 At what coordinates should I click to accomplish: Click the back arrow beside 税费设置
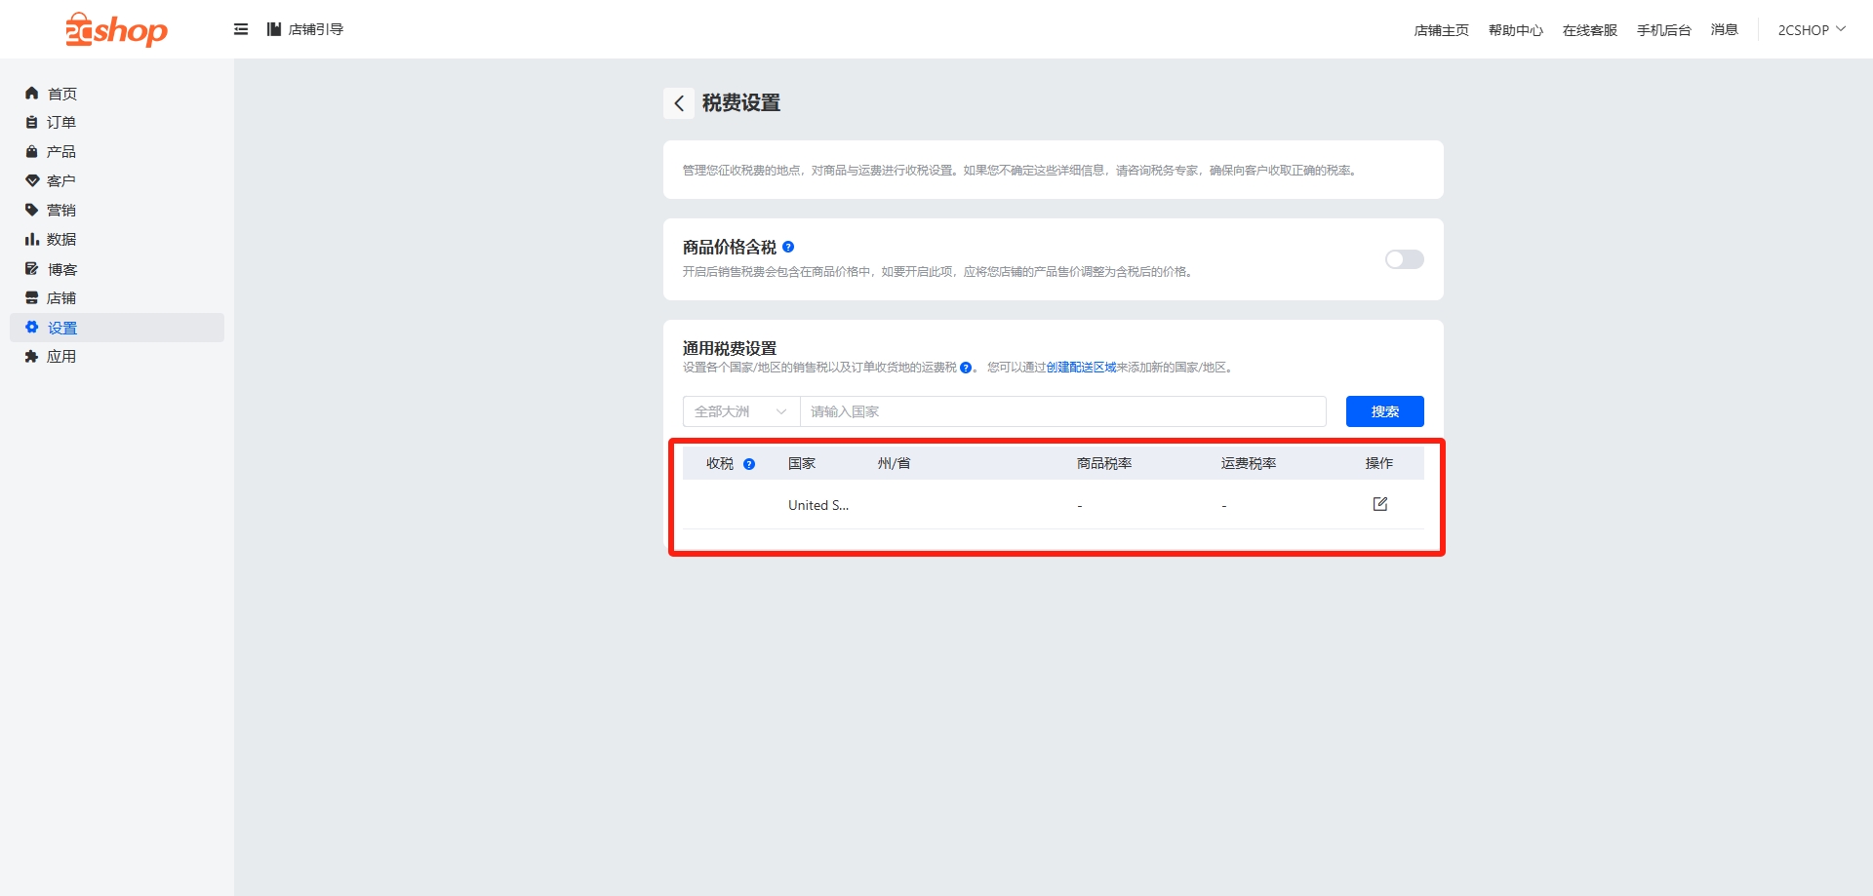[x=679, y=103]
